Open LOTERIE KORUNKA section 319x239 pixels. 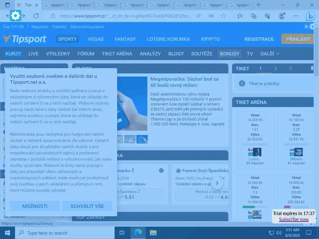coord(168,39)
